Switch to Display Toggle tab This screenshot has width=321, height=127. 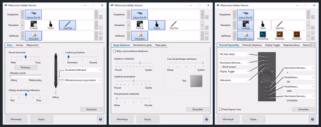(x=273, y=45)
